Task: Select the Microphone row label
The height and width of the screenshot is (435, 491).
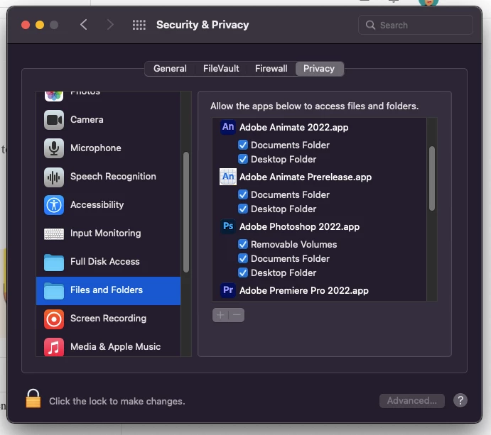Action: click(x=95, y=148)
